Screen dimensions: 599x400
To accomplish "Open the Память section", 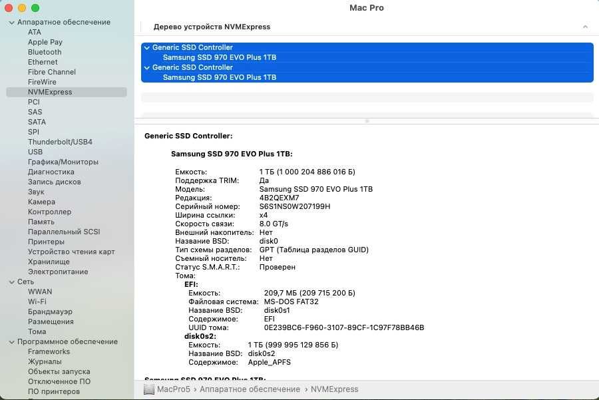I will [x=41, y=222].
